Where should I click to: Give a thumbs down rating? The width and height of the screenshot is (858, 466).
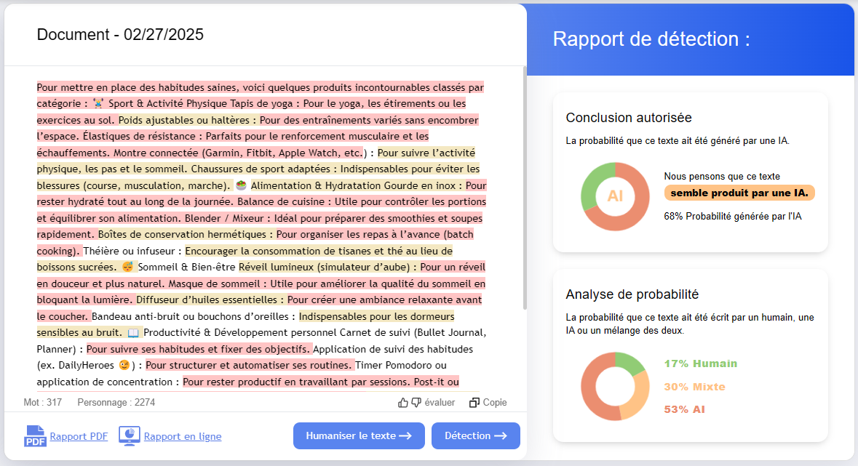416,403
